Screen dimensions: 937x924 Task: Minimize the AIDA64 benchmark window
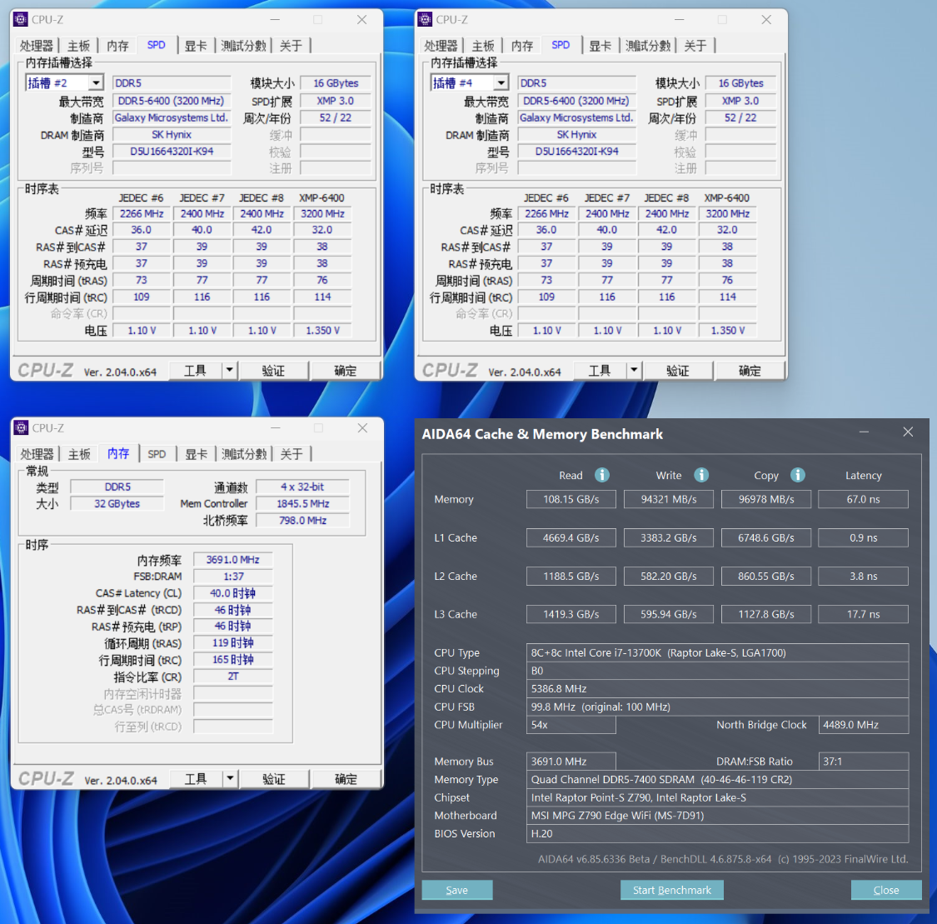point(864,432)
